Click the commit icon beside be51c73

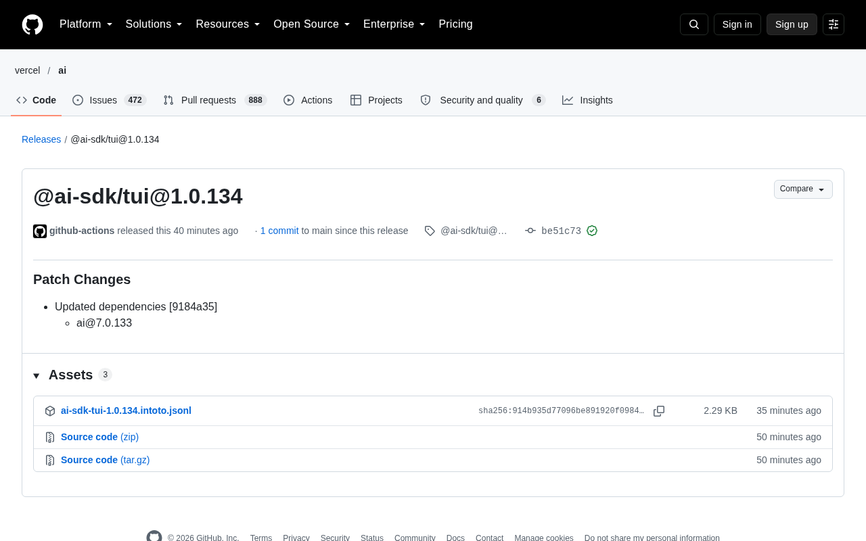click(530, 231)
